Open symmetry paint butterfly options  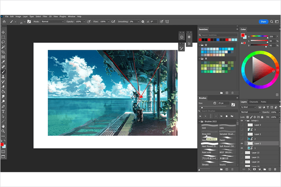point(167,22)
